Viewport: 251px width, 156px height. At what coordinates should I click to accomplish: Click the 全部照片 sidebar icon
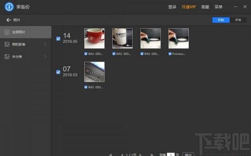coord(7,32)
